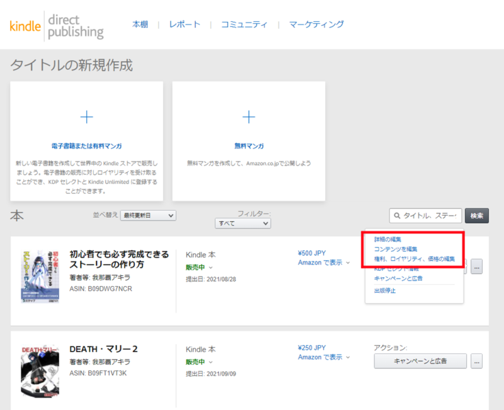The width and height of the screenshot is (504, 410).
Task: Click the text ASIN: B09FT1VT3K
Action: [x=98, y=373]
